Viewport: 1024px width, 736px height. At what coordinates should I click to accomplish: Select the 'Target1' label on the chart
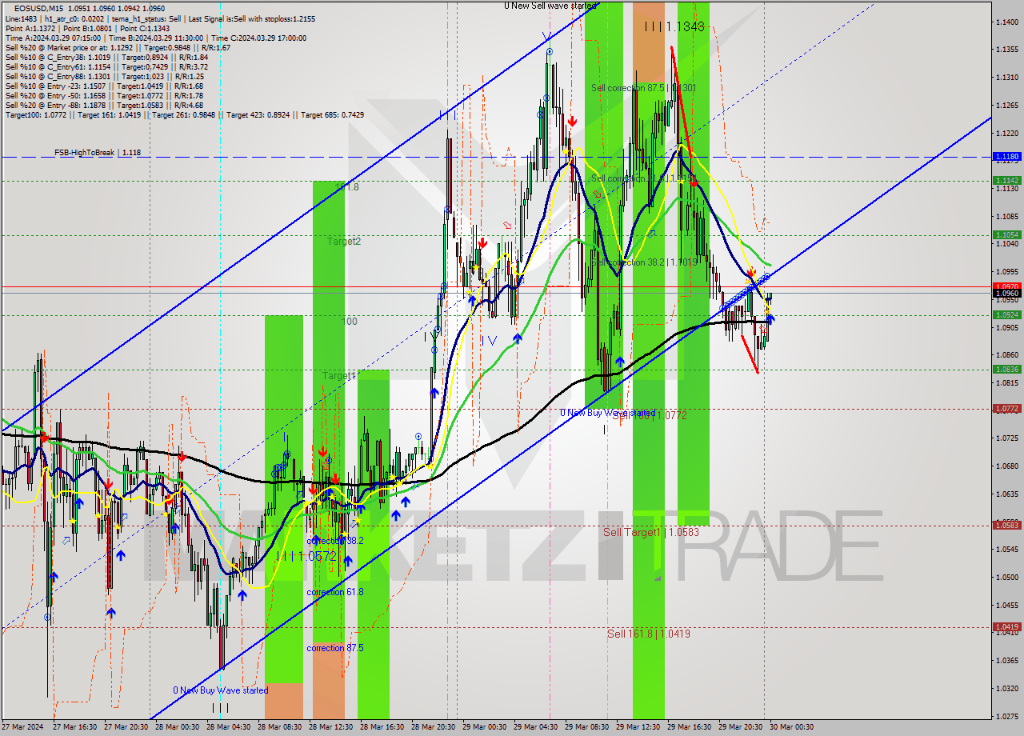pos(339,375)
